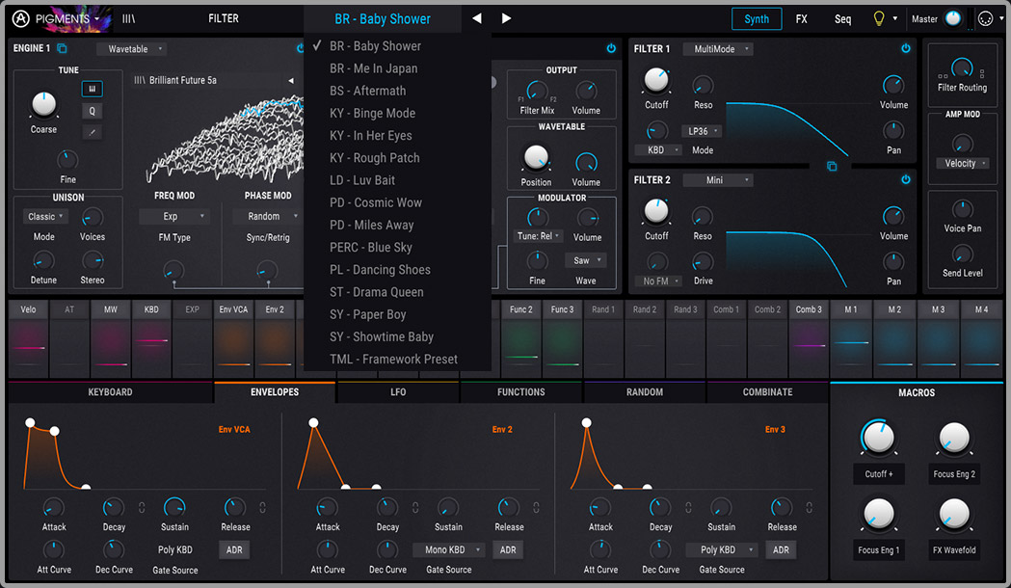Viewport: 1011px width, 588px height.
Task: Open the FX view
Action: pyautogui.click(x=802, y=18)
